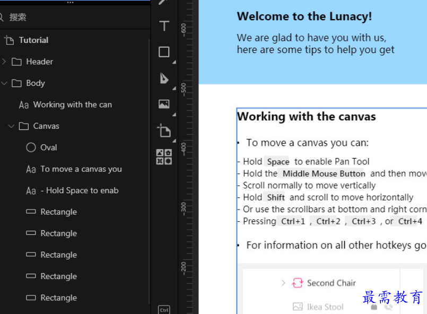
Task: Open the icons and components library tool
Action: [164, 156]
